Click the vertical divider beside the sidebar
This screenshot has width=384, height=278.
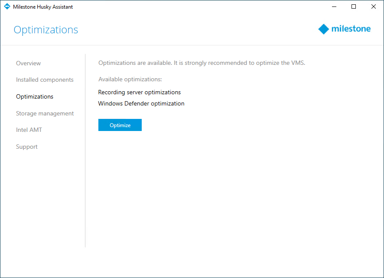click(85, 151)
